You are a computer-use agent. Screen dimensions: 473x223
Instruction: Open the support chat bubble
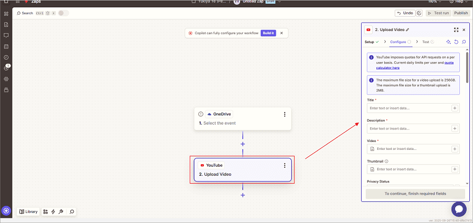(x=459, y=209)
